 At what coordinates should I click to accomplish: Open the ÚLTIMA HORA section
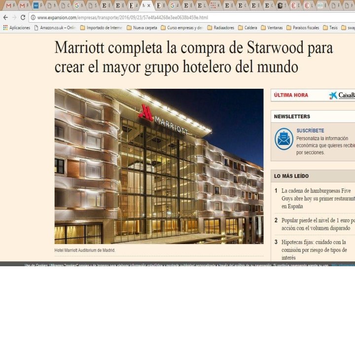[291, 95]
